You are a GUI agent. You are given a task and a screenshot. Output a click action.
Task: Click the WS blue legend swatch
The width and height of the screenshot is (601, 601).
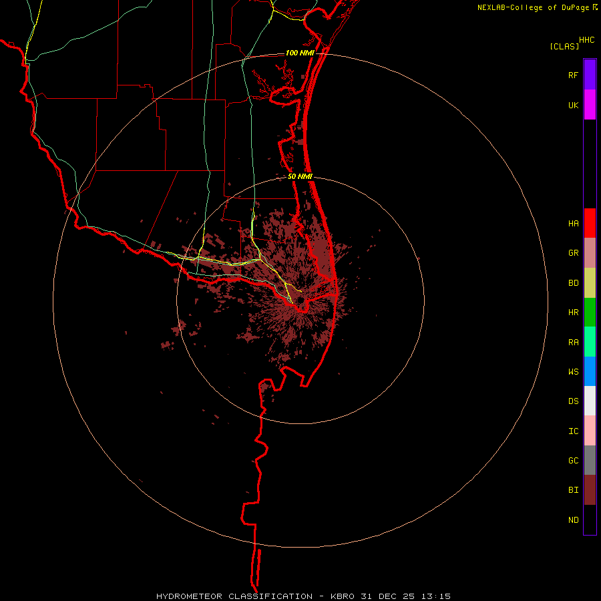click(x=590, y=371)
